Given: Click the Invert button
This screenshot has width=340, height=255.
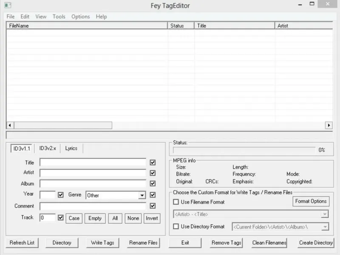Looking at the screenshot, I should coord(152,218).
